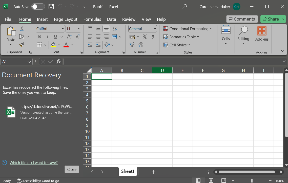The height and width of the screenshot is (183, 288).
Task: Open the General number format dropdown
Action: point(155,29)
